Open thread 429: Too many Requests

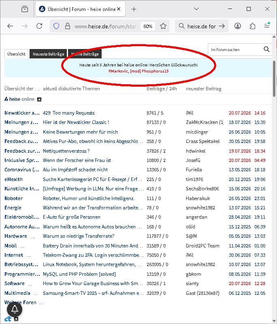coord(68,113)
